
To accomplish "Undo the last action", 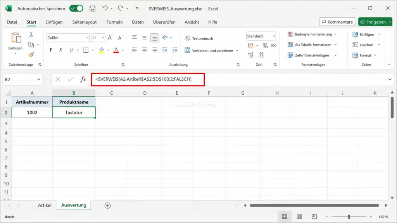I will coord(105,9).
